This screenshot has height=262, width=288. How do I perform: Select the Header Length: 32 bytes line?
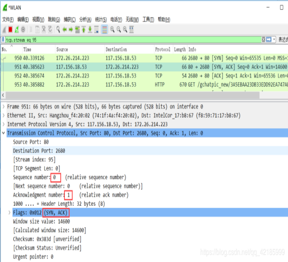click(150, 204)
